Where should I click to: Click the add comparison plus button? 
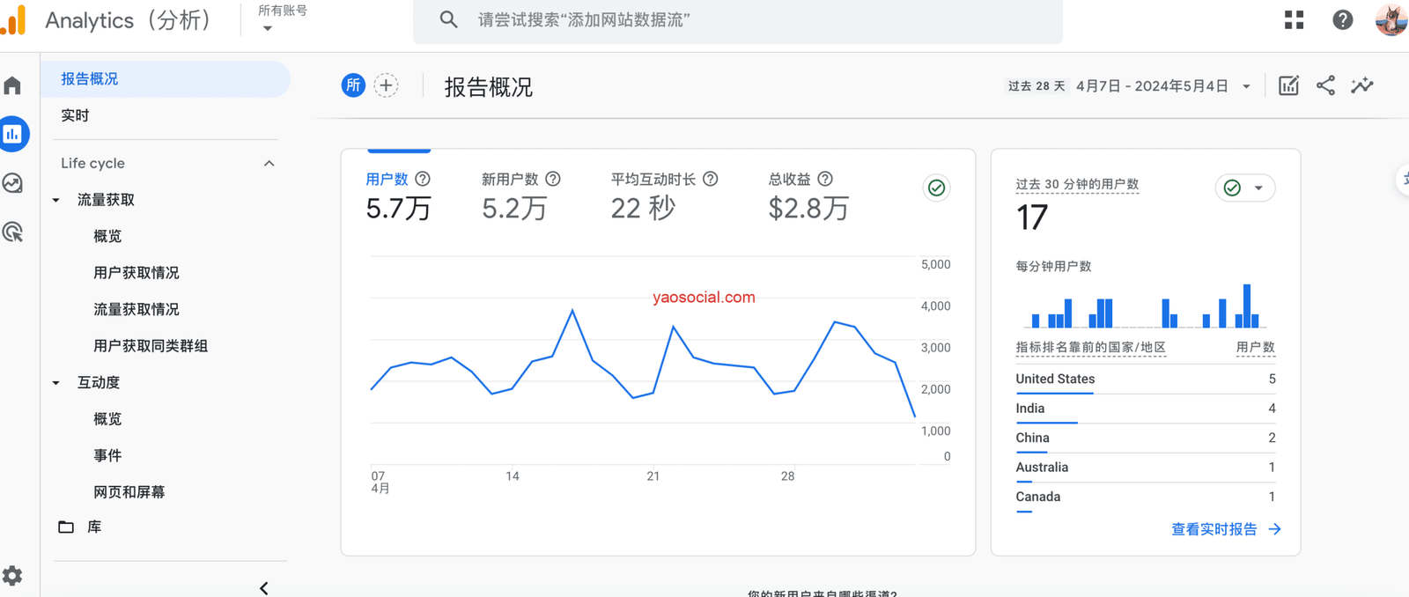[x=386, y=85]
